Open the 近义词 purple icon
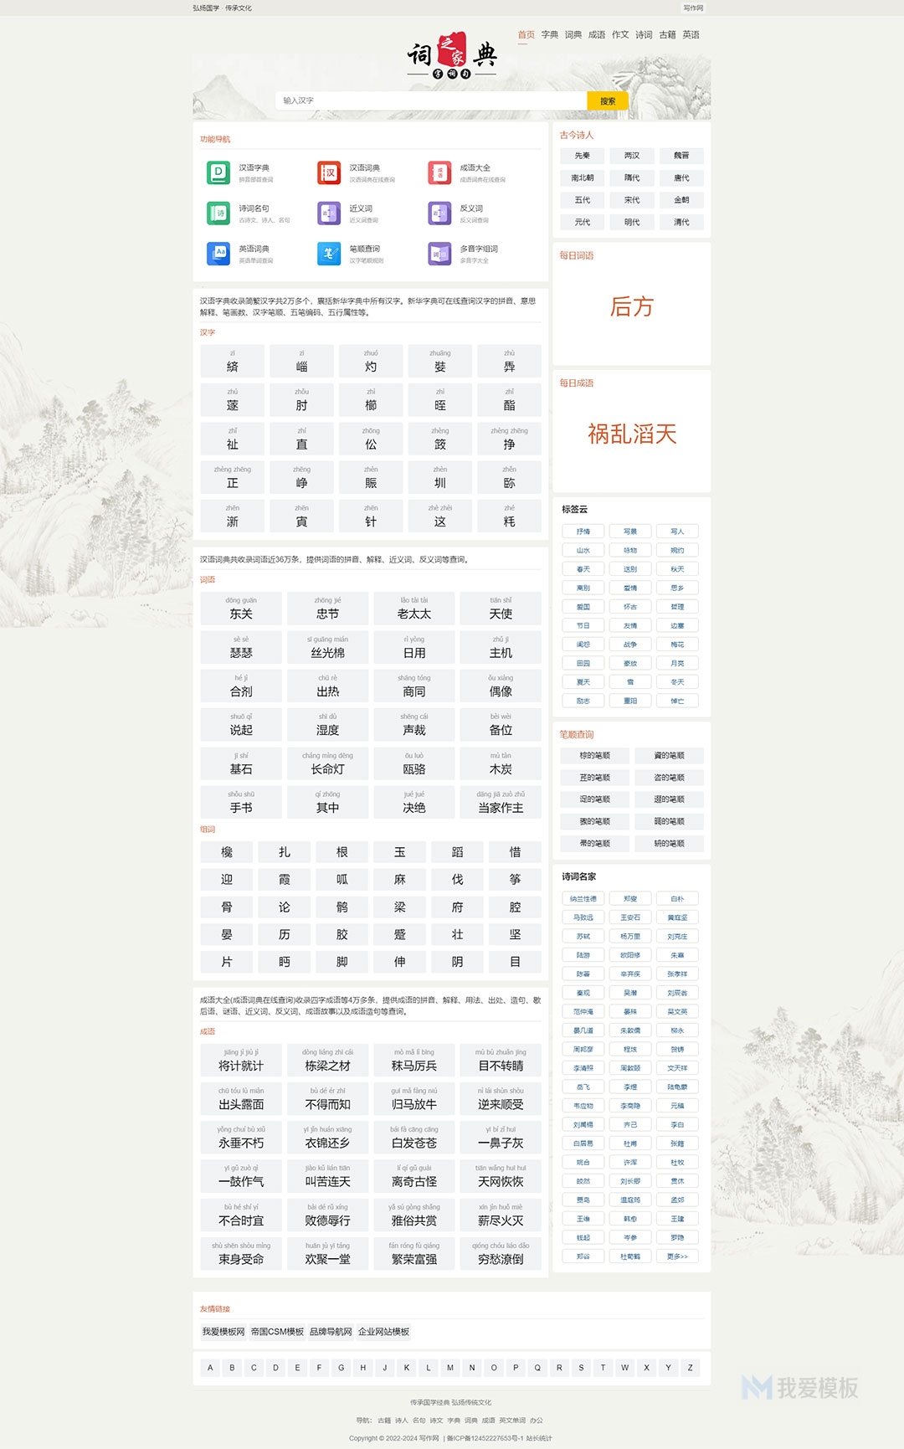 329,213
